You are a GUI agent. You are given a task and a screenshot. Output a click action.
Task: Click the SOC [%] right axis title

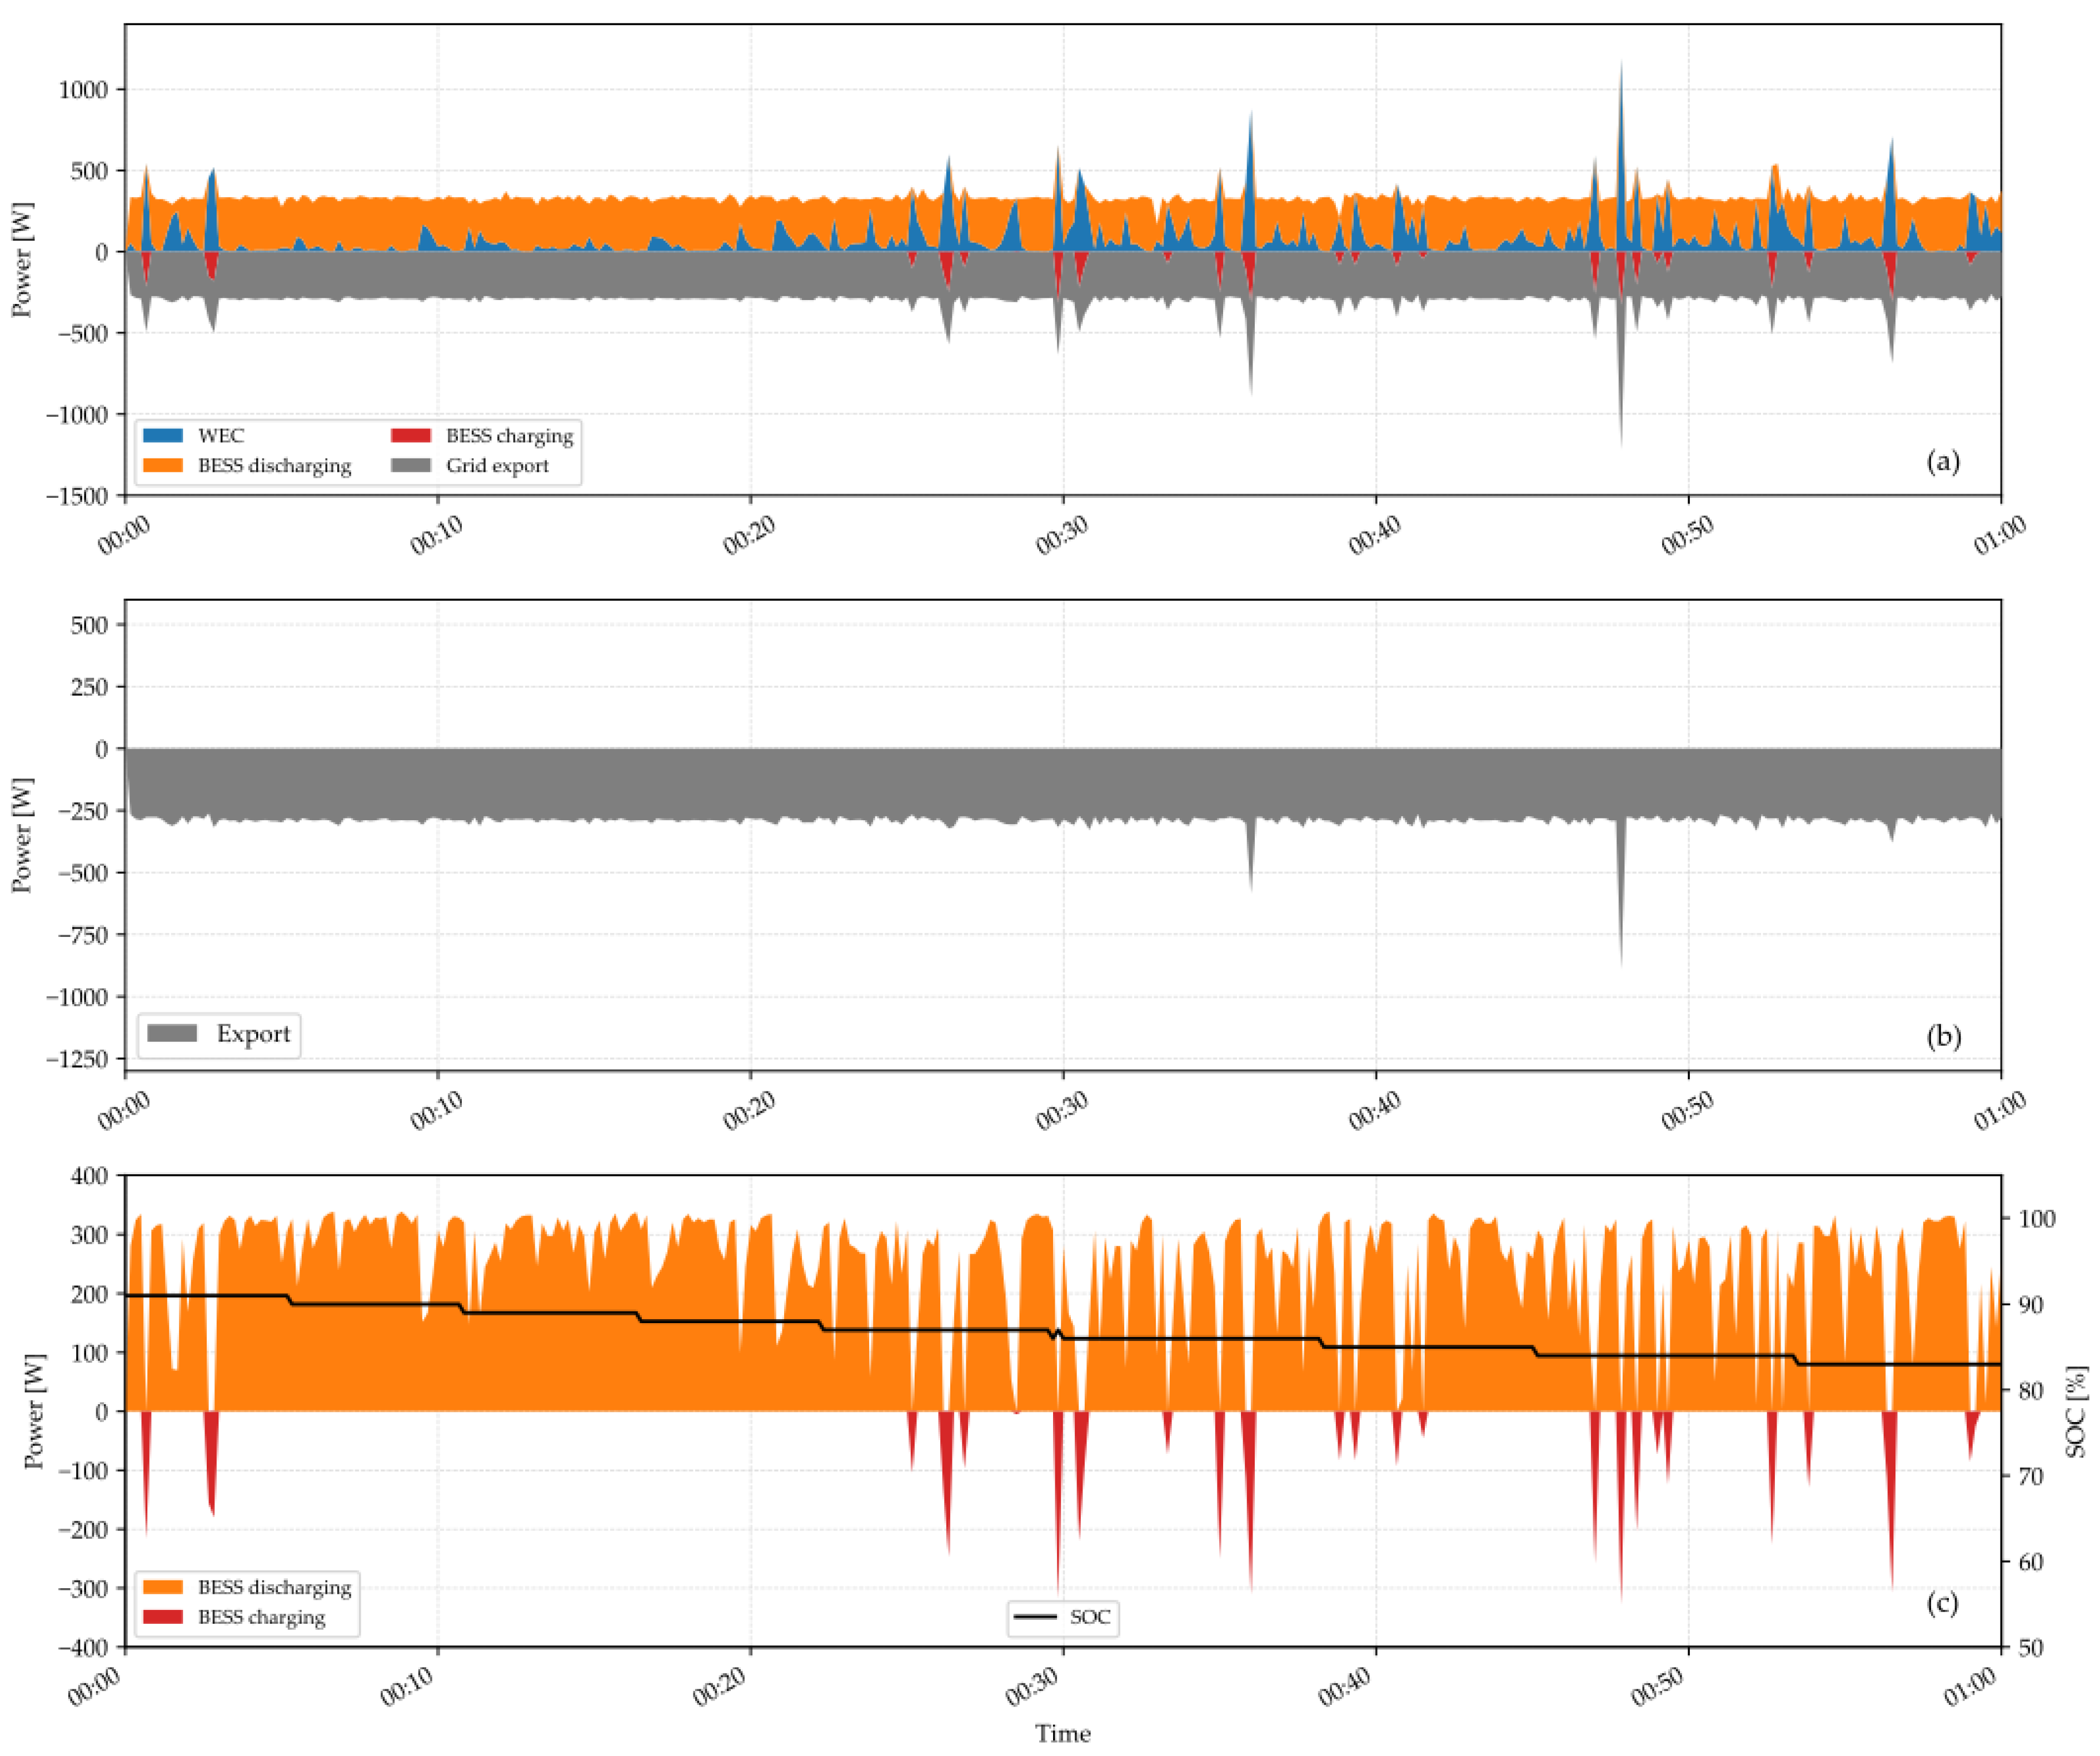[2077, 1412]
